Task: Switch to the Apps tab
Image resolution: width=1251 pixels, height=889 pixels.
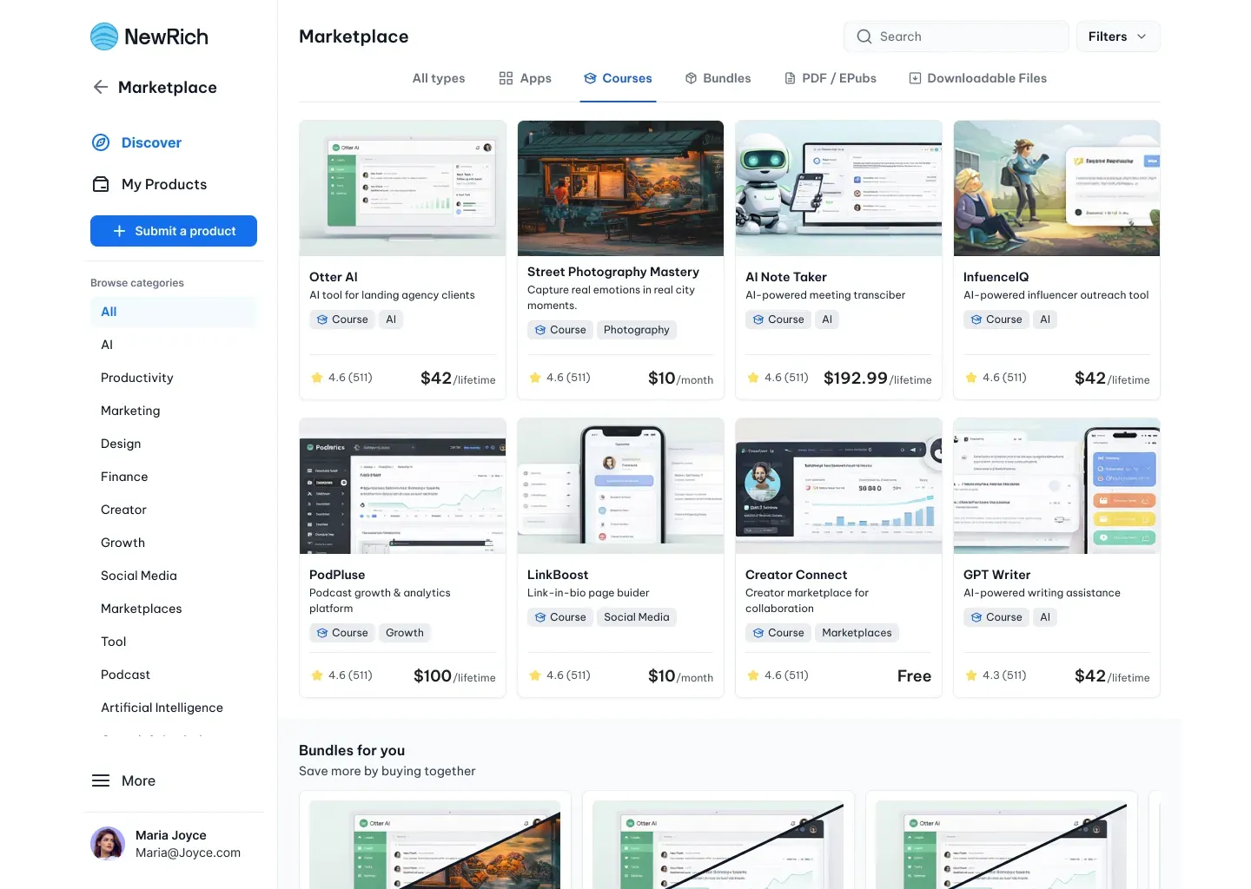Action: click(x=526, y=78)
